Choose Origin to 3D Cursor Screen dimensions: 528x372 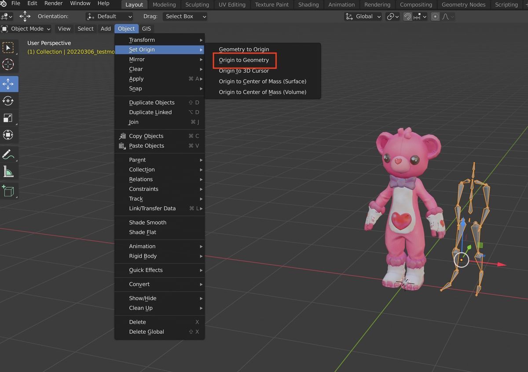[x=244, y=70]
